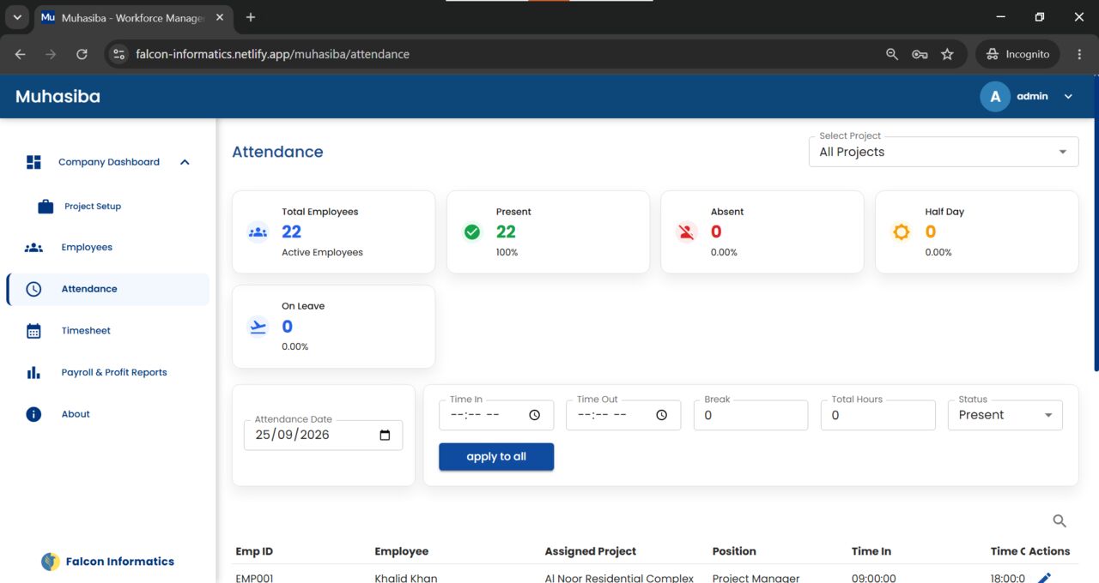Open the Chrome three-dot menu

click(x=1079, y=54)
